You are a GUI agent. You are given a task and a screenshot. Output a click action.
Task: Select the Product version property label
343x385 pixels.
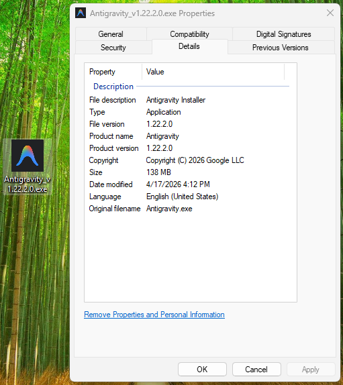coord(114,148)
